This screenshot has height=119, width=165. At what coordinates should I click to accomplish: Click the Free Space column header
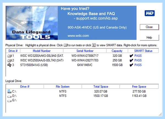click(x=139, y=86)
